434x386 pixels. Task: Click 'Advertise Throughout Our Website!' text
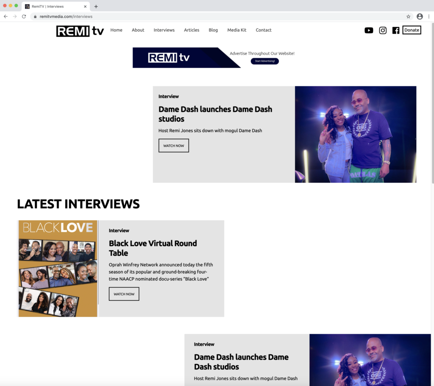pos(262,53)
